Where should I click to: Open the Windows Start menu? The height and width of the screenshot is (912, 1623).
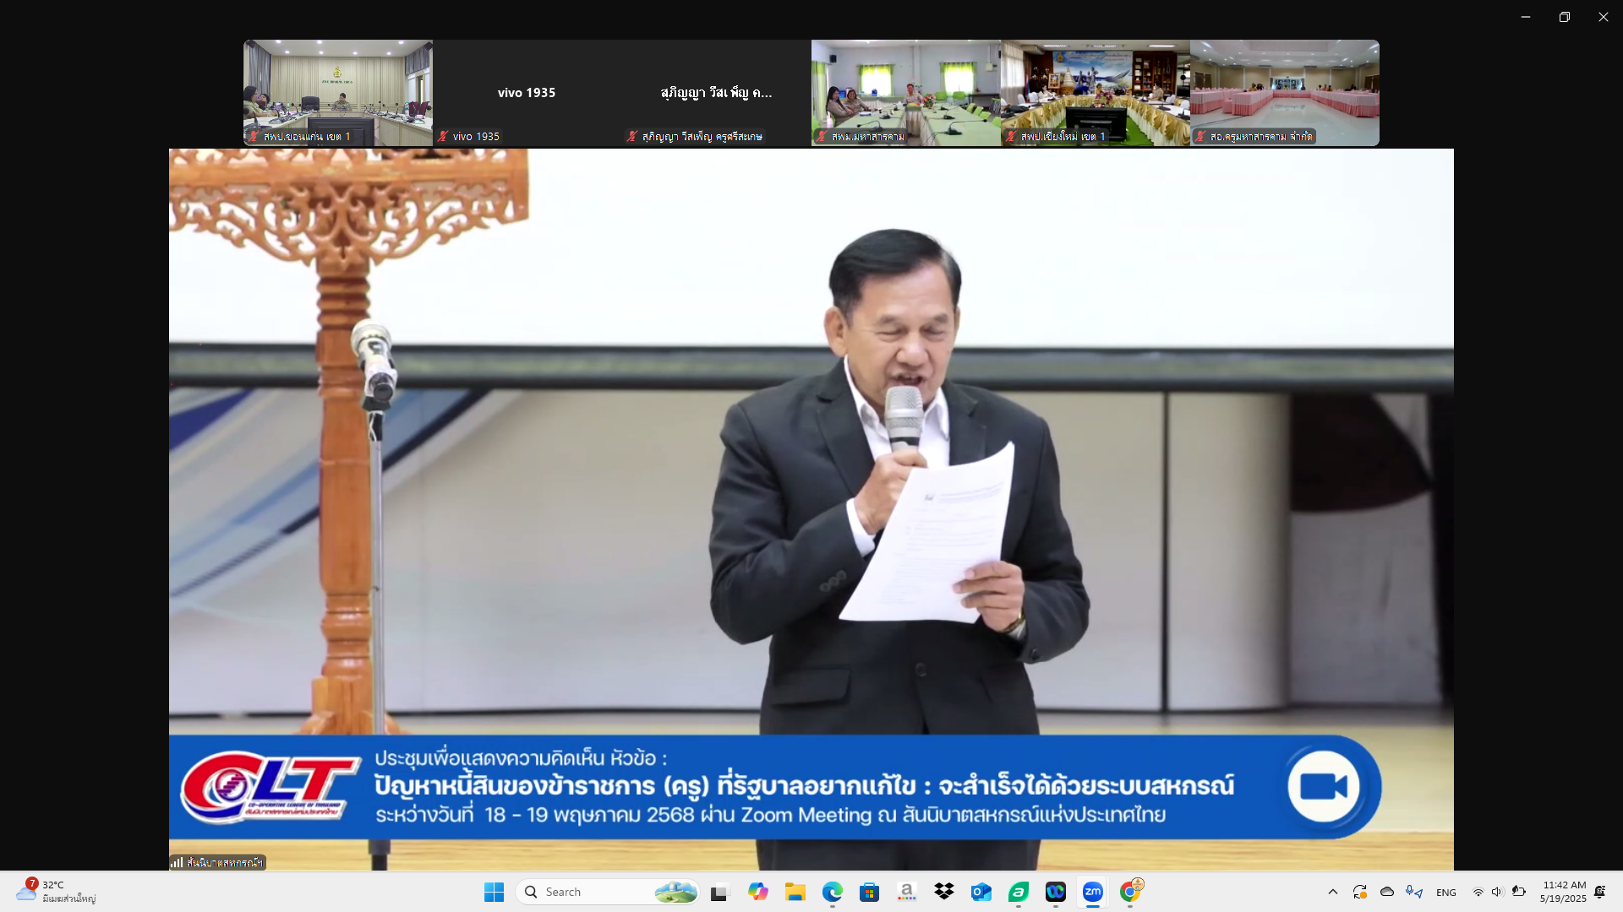(x=494, y=892)
